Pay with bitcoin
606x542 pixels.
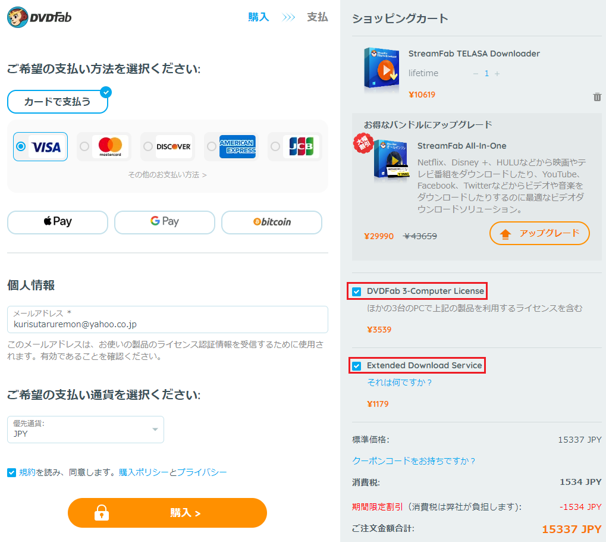click(272, 223)
